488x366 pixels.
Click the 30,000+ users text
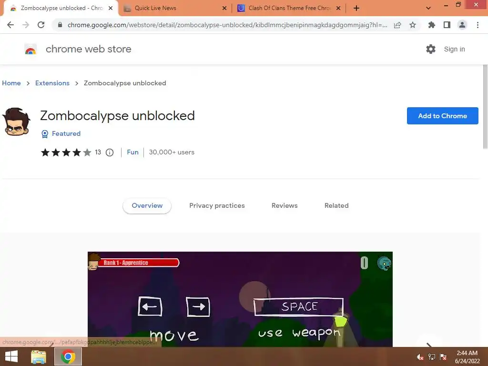pos(172,152)
